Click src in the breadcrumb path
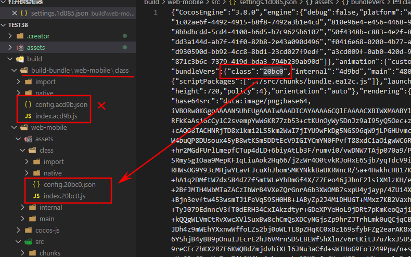The image size is (411, 257). [216, 3]
